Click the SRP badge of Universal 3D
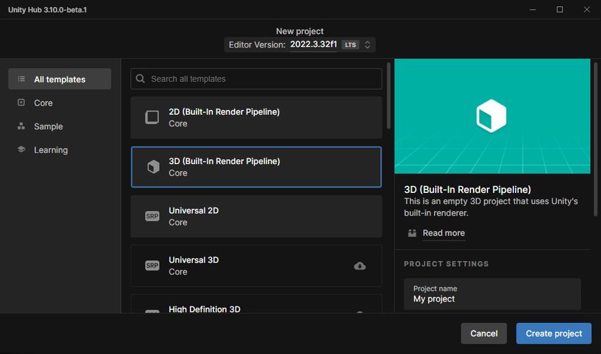 [152, 266]
